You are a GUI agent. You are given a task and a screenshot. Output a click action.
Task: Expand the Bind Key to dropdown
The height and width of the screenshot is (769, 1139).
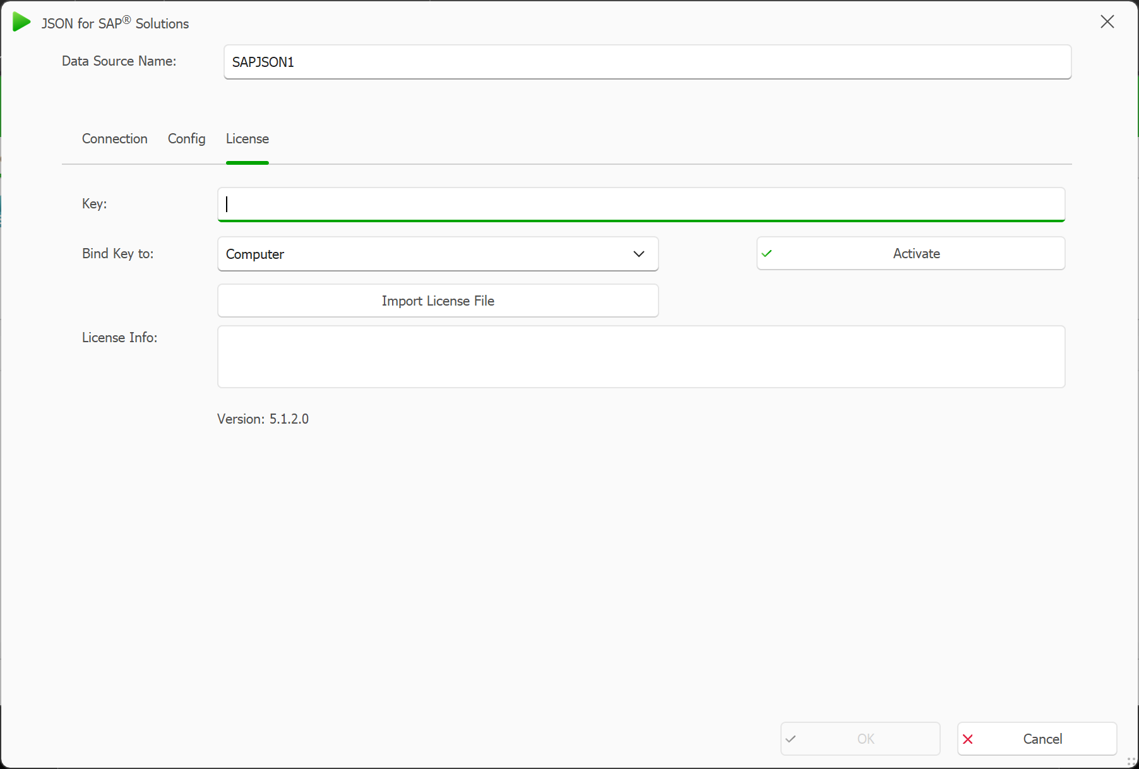(x=438, y=254)
